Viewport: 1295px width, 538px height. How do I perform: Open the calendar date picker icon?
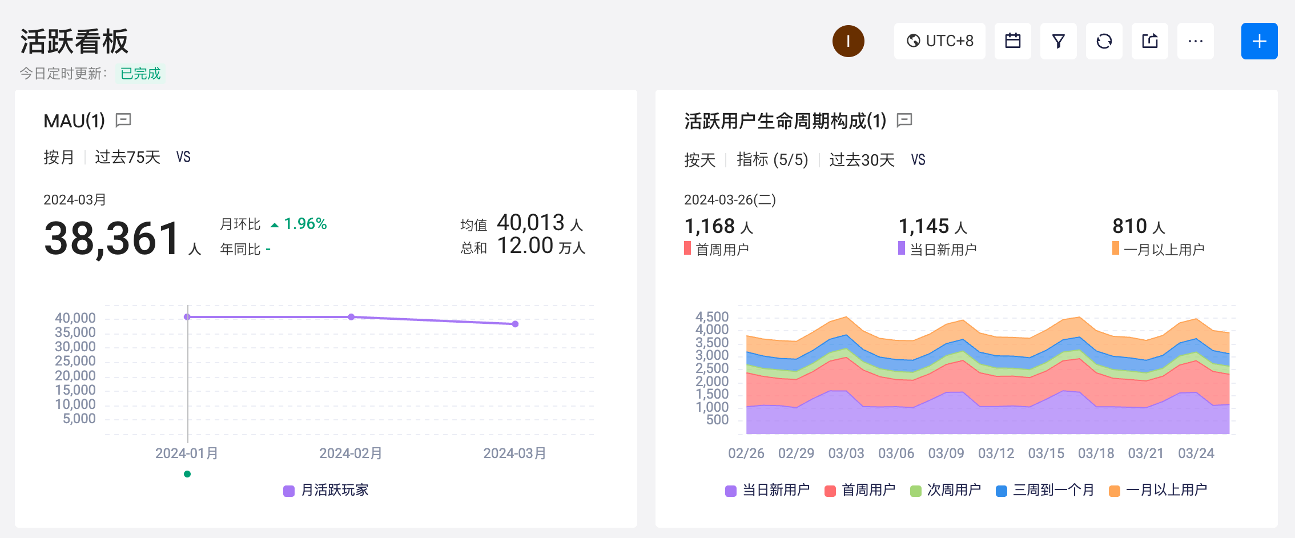[1012, 41]
